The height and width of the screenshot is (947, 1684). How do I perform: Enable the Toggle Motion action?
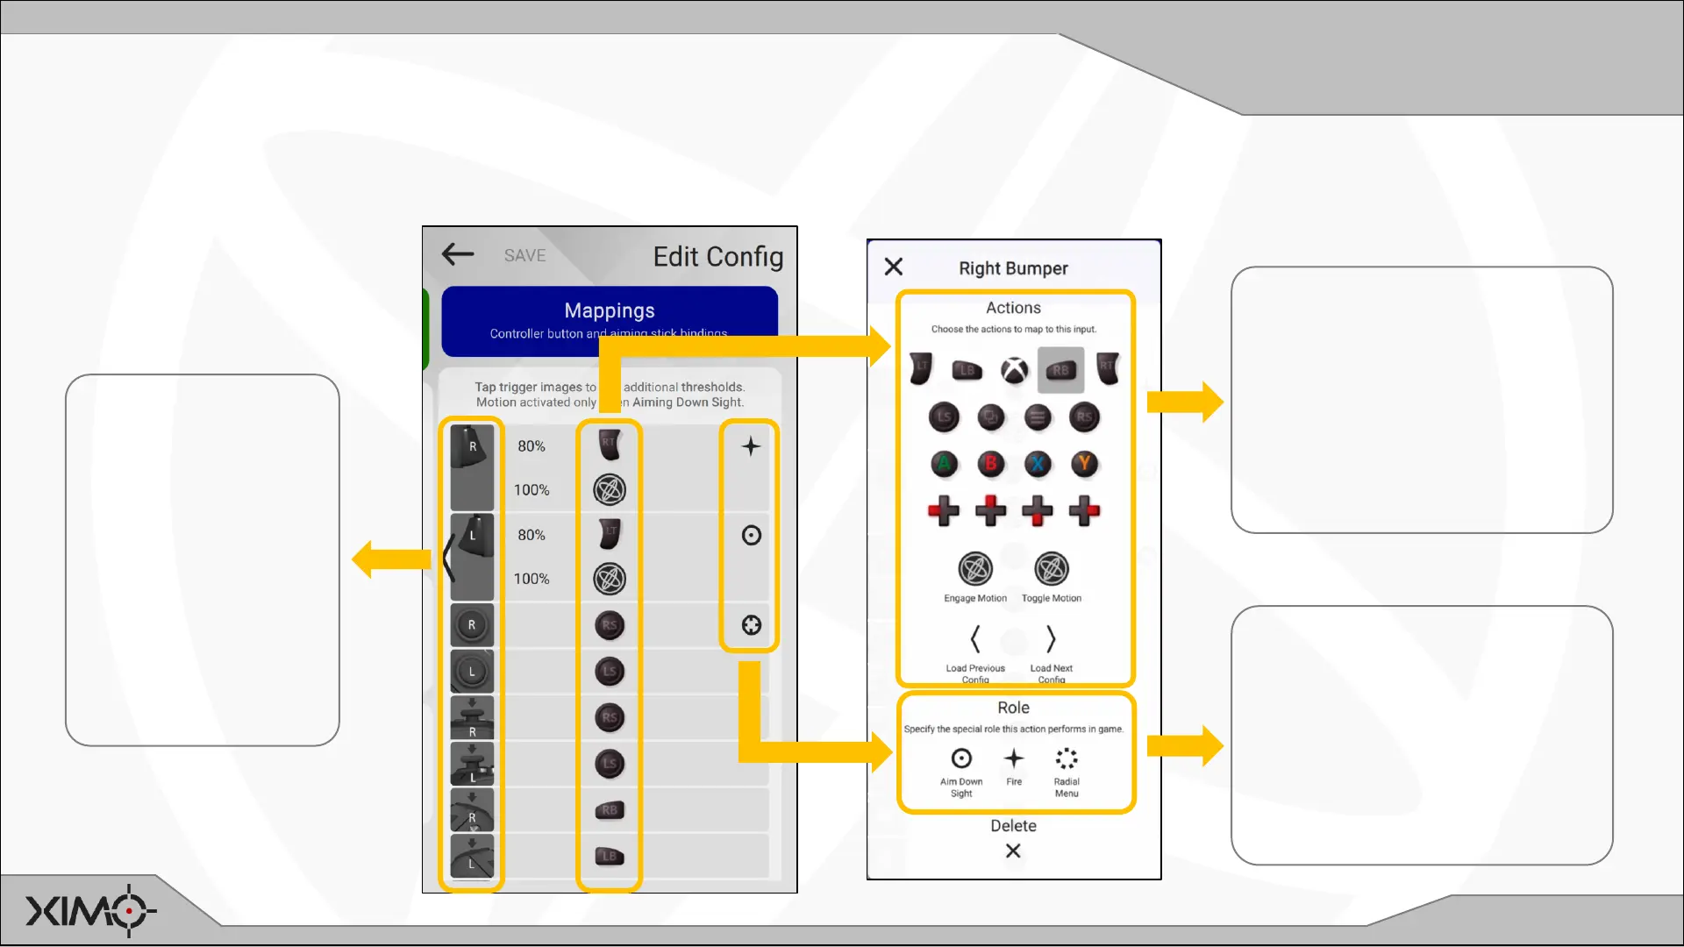click(x=1051, y=570)
